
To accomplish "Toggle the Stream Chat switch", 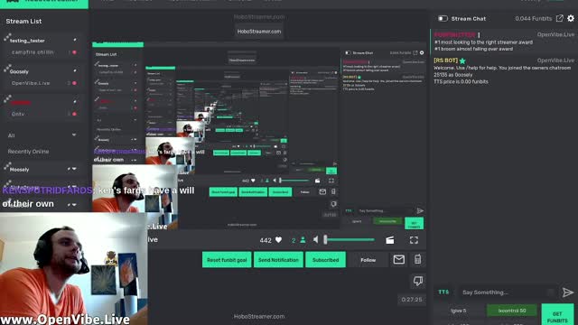I will click(x=443, y=18).
